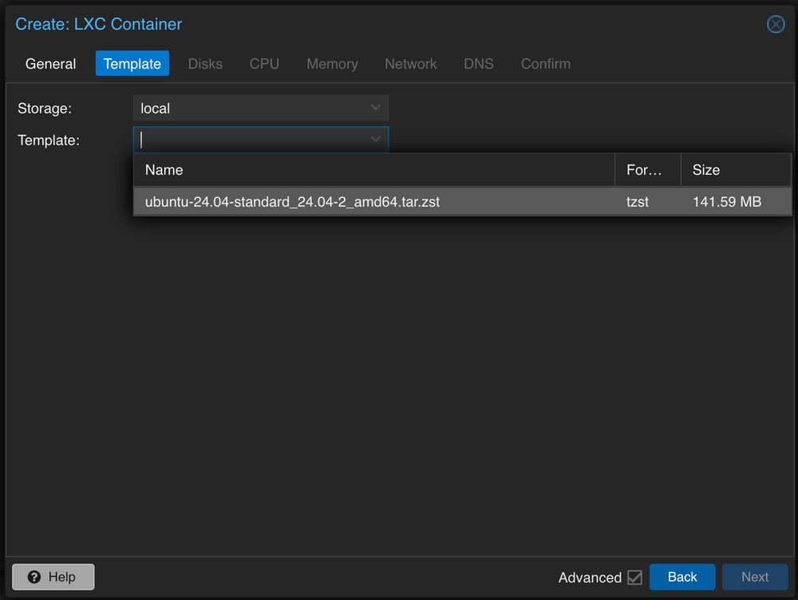Image resolution: width=798 pixels, height=600 pixels.
Task: Open the Memory tab
Action: click(x=332, y=64)
